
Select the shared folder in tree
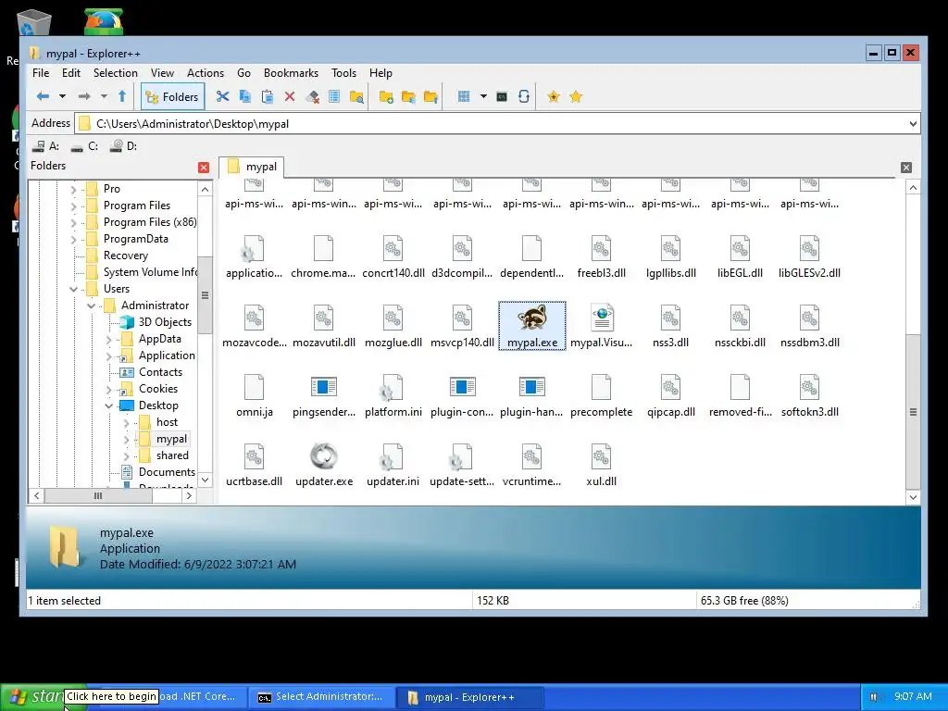(x=172, y=455)
